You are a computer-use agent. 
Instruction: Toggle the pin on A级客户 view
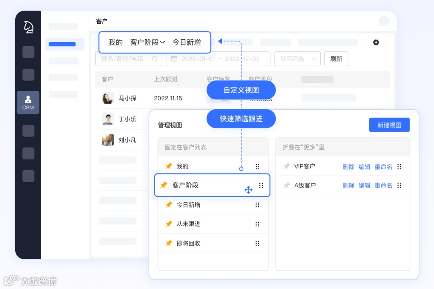[x=287, y=185]
